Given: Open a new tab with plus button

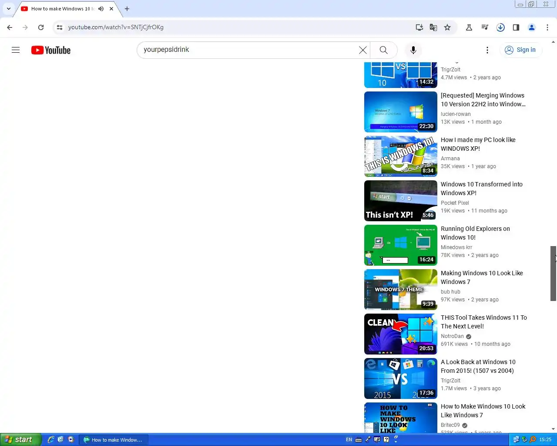Looking at the screenshot, I should 127,9.
